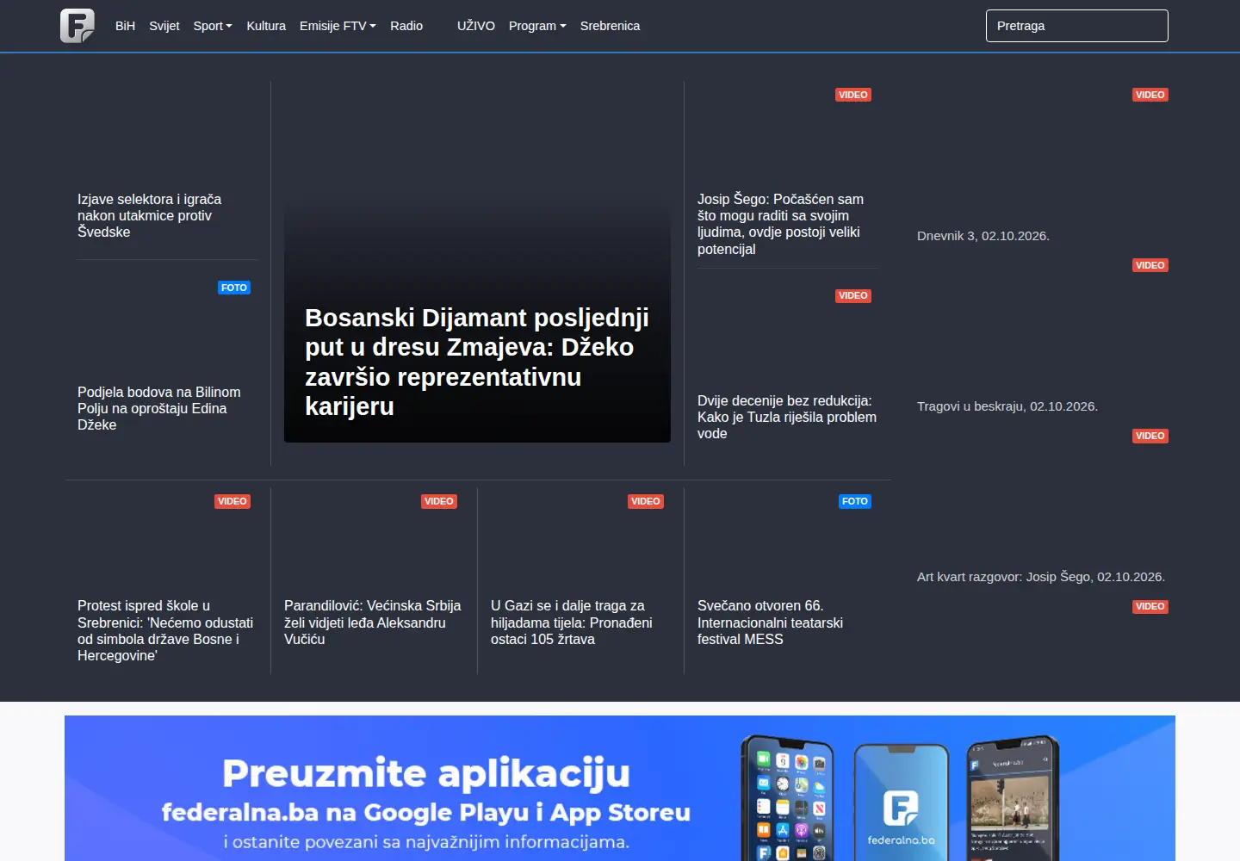
Task: Click VIDEO badge above Art kvart razgovor
Action: coord(1150,436)
